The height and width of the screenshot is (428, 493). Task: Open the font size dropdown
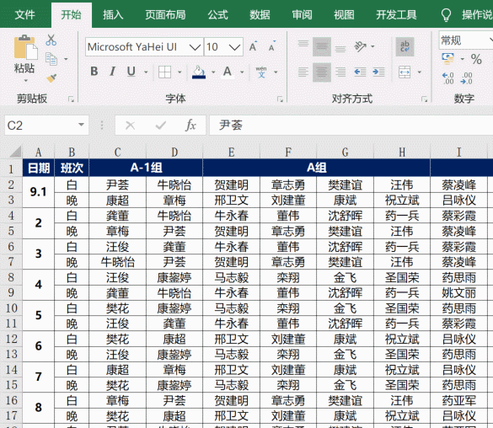point(234,47)
